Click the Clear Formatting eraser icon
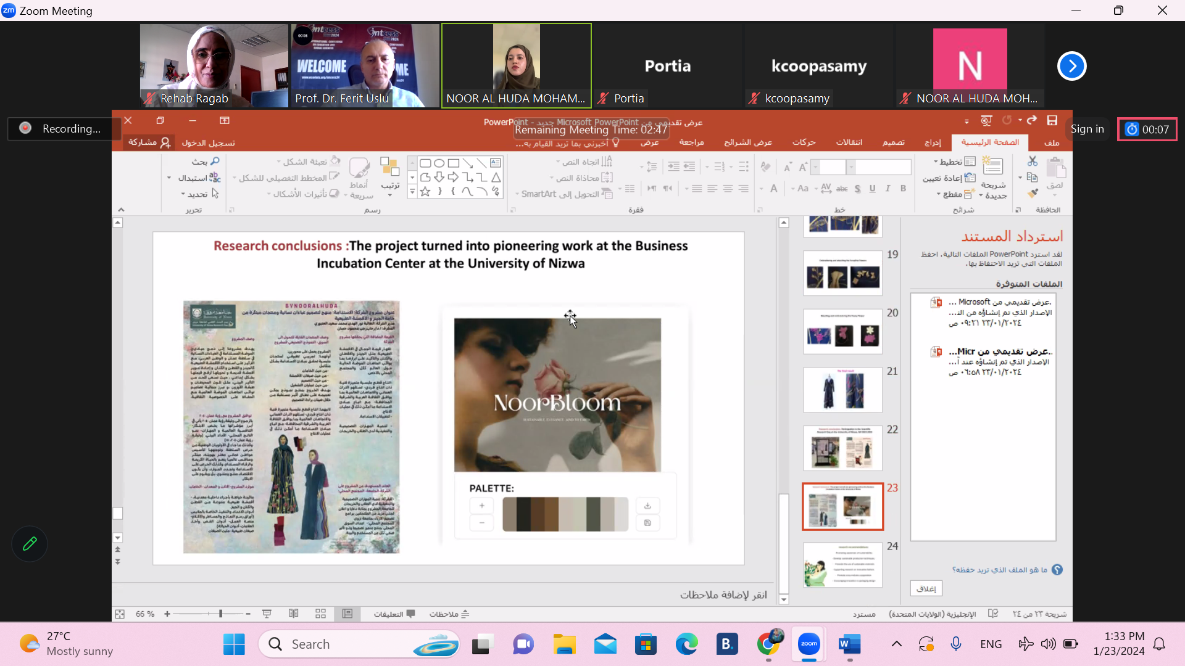 point(765,166)
